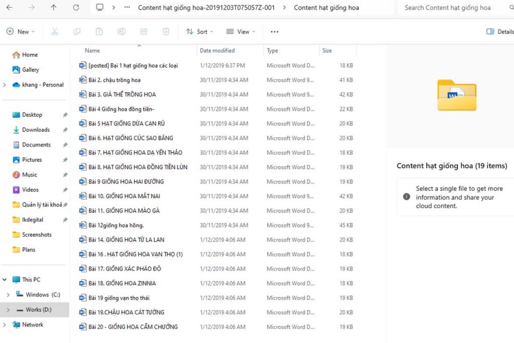The width and height of the screenshot is (514, 343).
Task: Click the Cut scissors icon
Action: 54,32
